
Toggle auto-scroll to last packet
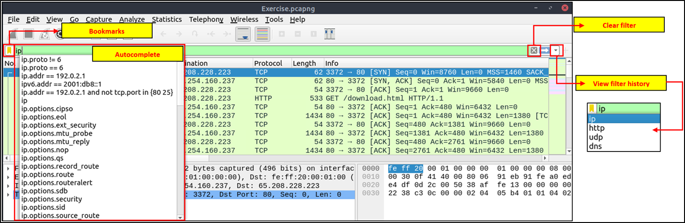(243, 34)
